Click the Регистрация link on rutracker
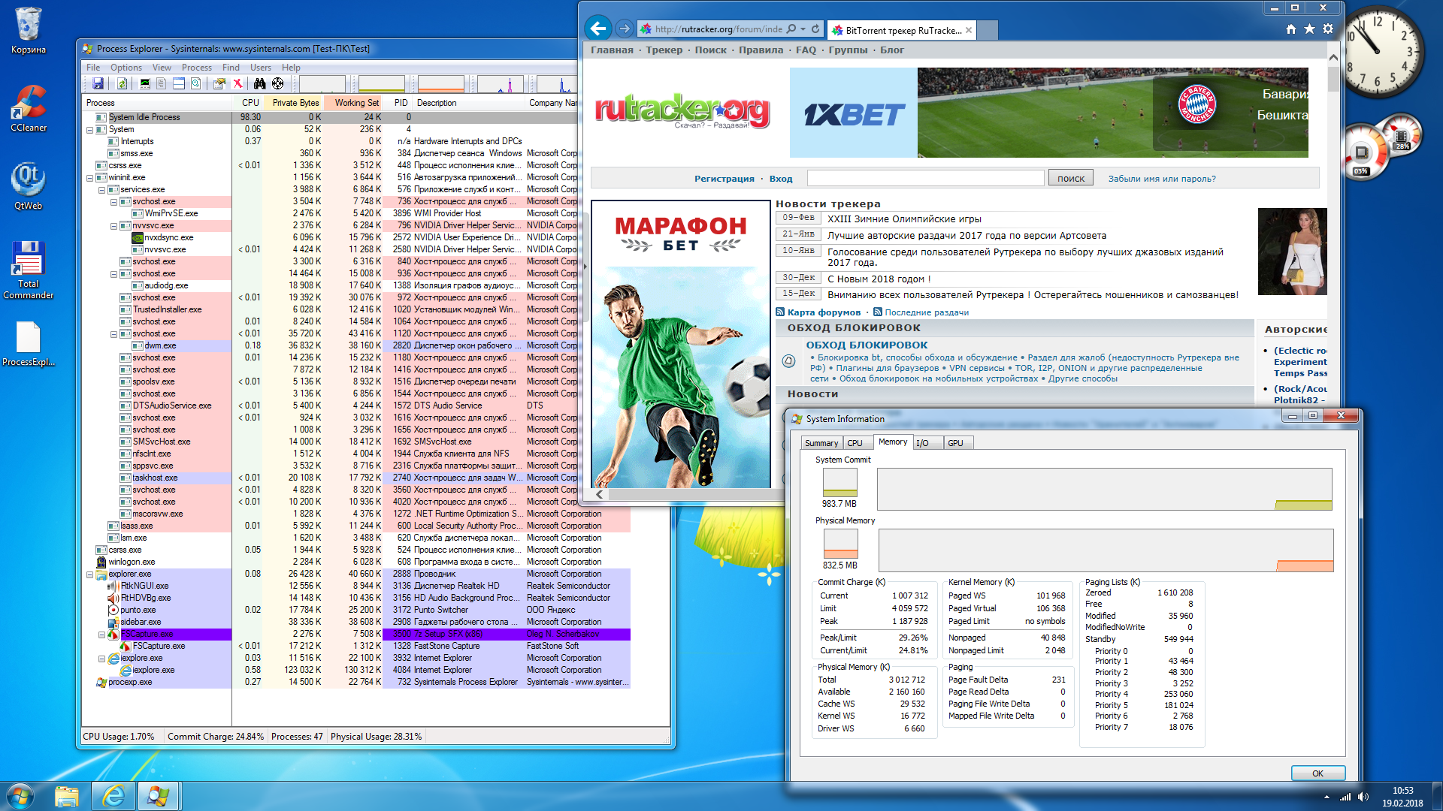The height and width of the screenshot is (811, 1443). coord(724,179)
